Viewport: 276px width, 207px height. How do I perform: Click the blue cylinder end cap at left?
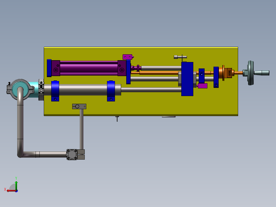pos(49,68)
